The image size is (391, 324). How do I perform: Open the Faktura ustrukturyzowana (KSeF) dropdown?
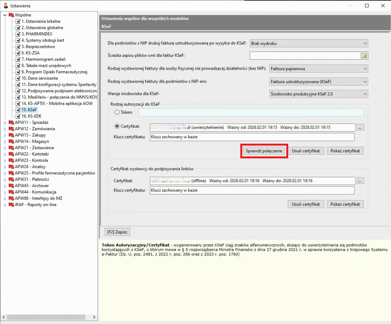tap(319, 81)
